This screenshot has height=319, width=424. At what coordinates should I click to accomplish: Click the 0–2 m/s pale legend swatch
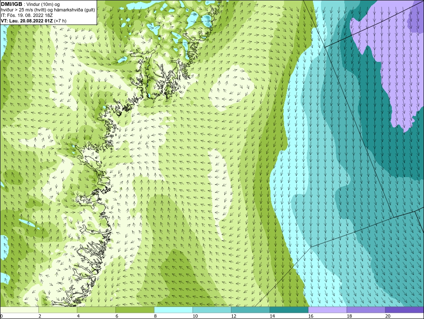coord(19,310)
